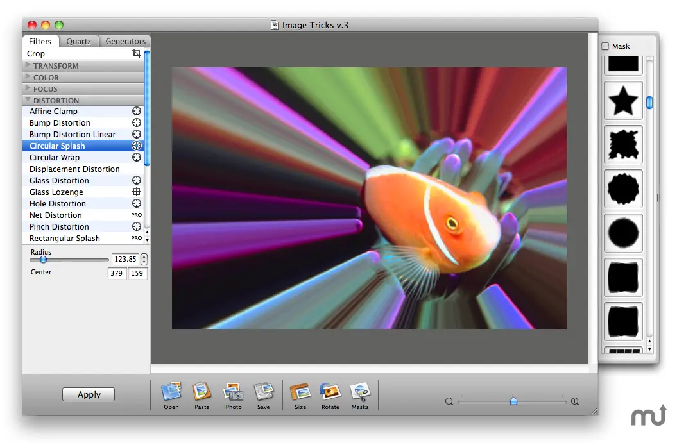
Task: Switch to the Quartz tab
Action: 79,41
